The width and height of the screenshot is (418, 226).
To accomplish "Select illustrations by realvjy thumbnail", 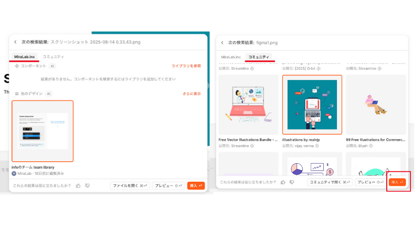I will [x=312, y=105].
